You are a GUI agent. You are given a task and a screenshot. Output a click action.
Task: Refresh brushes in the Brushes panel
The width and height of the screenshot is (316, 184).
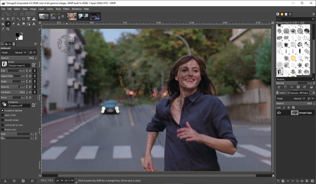click(305, 87)
